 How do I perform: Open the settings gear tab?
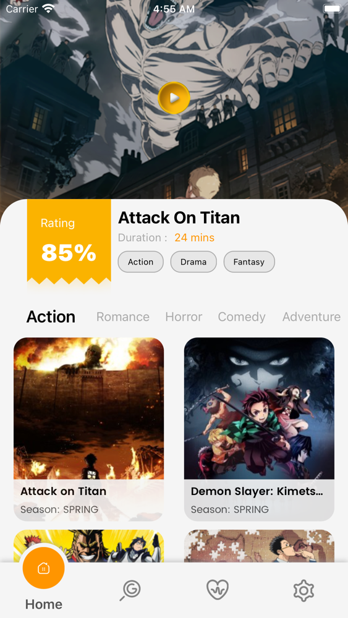coord(304,590)
